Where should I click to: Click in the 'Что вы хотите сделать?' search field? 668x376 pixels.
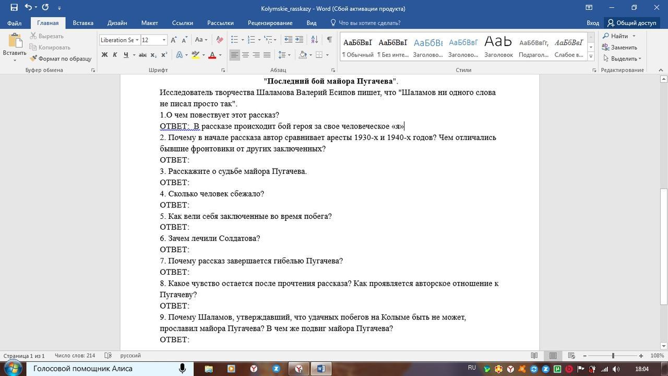[369, 23]
